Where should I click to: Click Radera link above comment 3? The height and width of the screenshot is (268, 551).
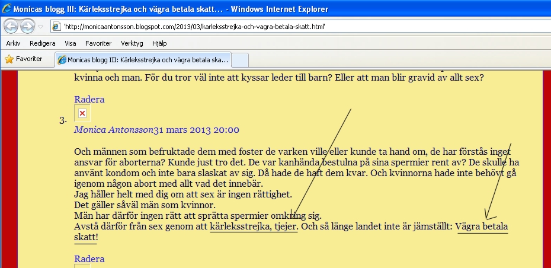(x=89, y=99)
